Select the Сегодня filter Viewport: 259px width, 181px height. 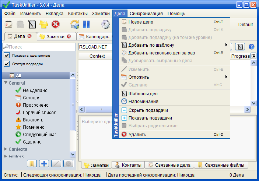(x=28, y=98)
